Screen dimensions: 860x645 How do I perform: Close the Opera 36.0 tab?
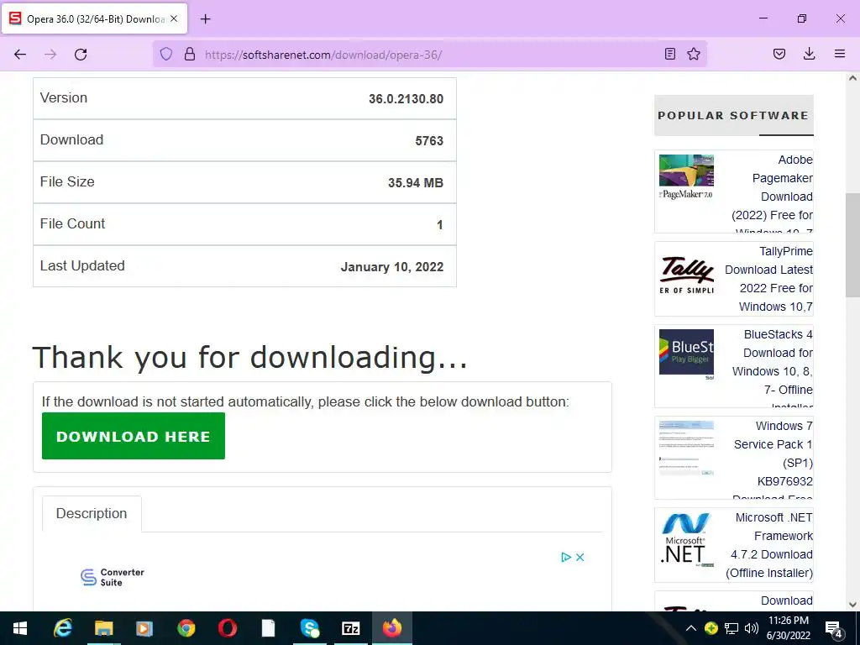(x=174, y=18)
